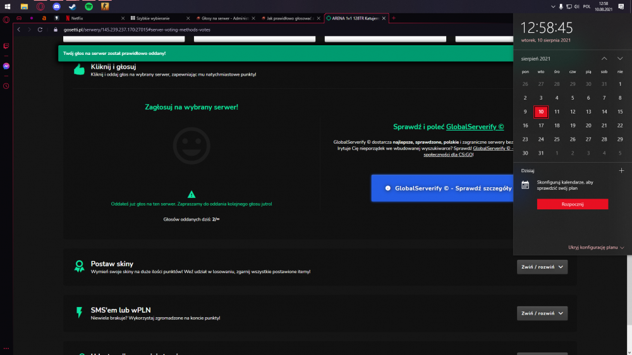
Task: Switch to the pinned Amazon tab
Action: (x=44, y=18)
